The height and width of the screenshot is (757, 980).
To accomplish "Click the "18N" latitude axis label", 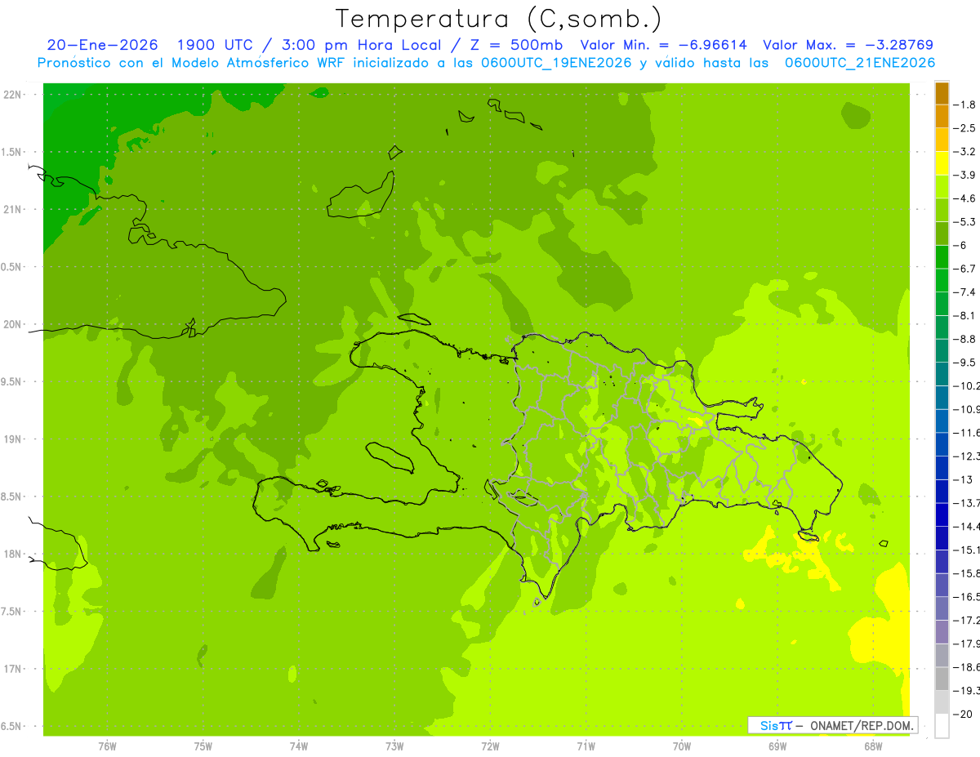I will [x=14, y=554].
